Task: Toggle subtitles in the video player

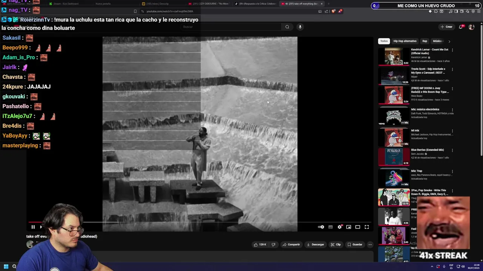Action: pyautogui.click(x=331, y=227)
